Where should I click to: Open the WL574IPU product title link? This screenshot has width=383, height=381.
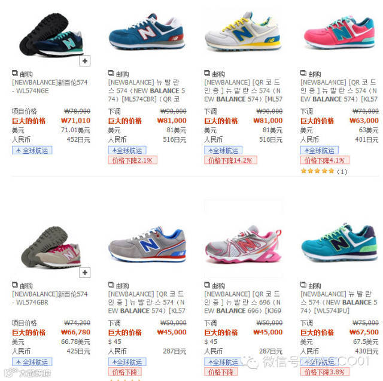[x=339, y=303]
